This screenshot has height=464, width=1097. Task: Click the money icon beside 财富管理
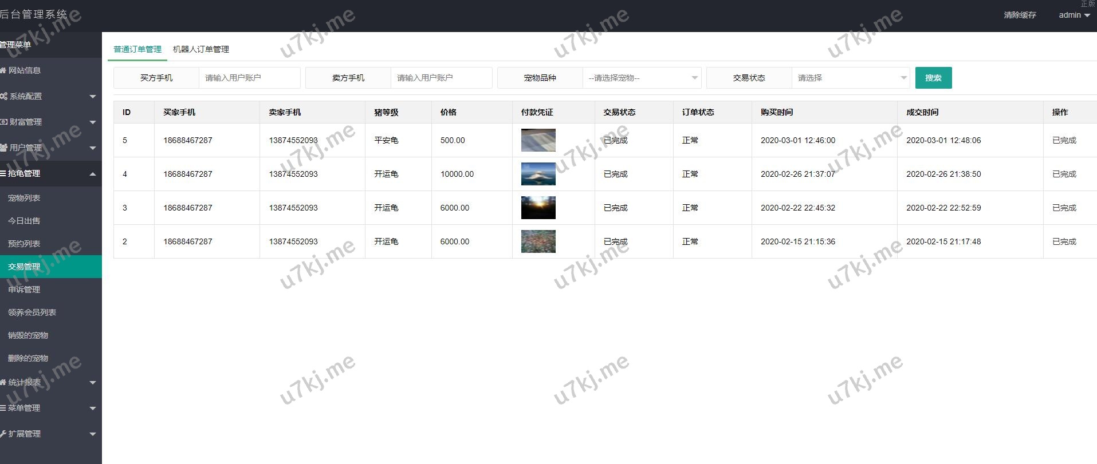point(3,122)
